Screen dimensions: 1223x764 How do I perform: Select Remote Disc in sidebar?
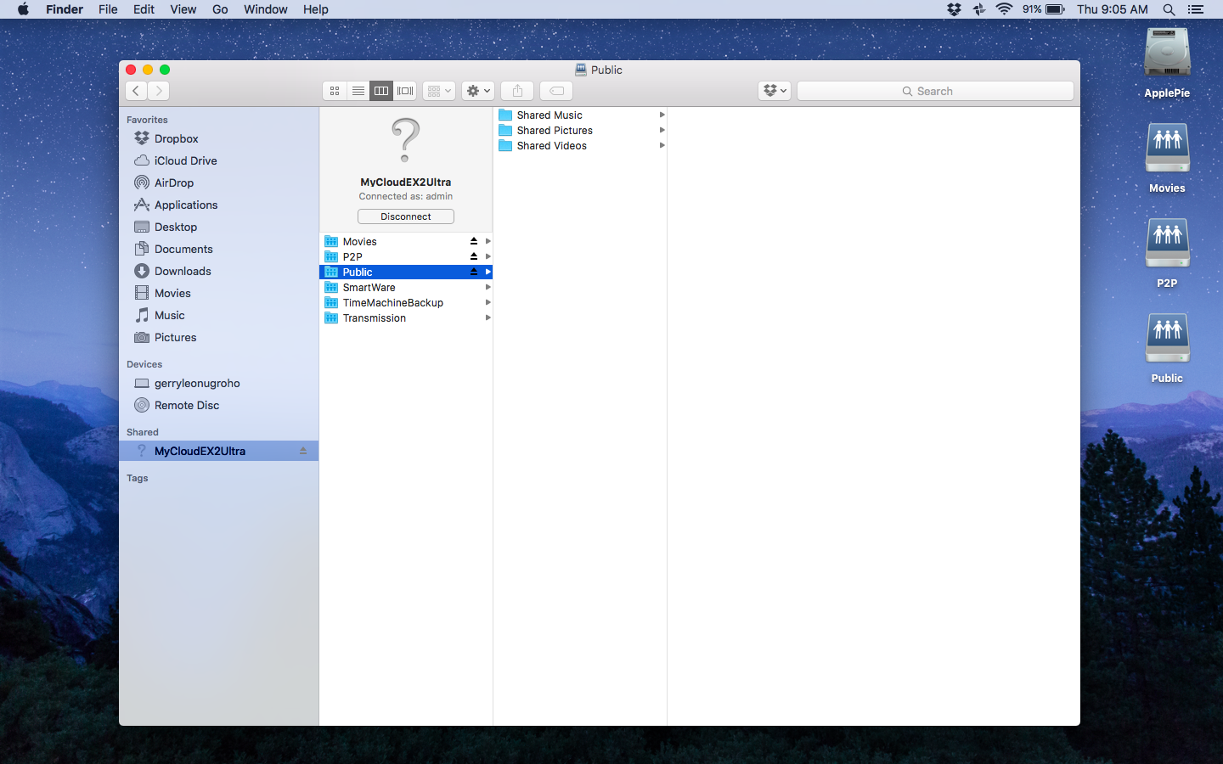(x=218, y=405)
